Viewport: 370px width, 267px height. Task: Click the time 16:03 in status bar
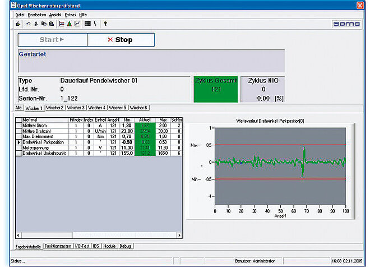(336, 261)
